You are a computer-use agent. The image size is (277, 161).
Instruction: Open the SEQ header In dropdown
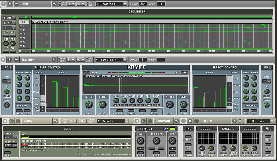tap(71, 4)
